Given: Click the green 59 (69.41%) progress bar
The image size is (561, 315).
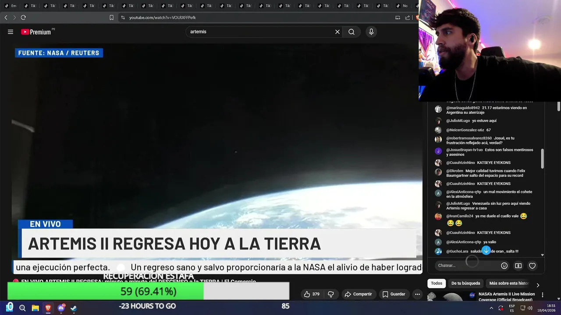Looking at the screenshot, I should tap(105, 291).
